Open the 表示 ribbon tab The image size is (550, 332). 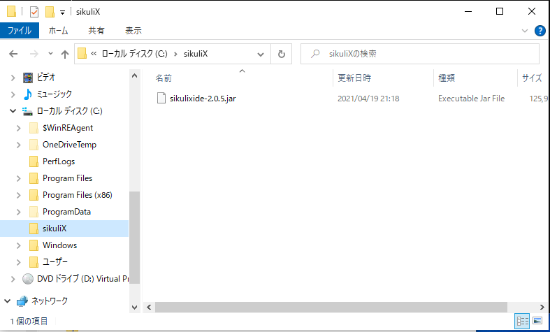[133, 31]
